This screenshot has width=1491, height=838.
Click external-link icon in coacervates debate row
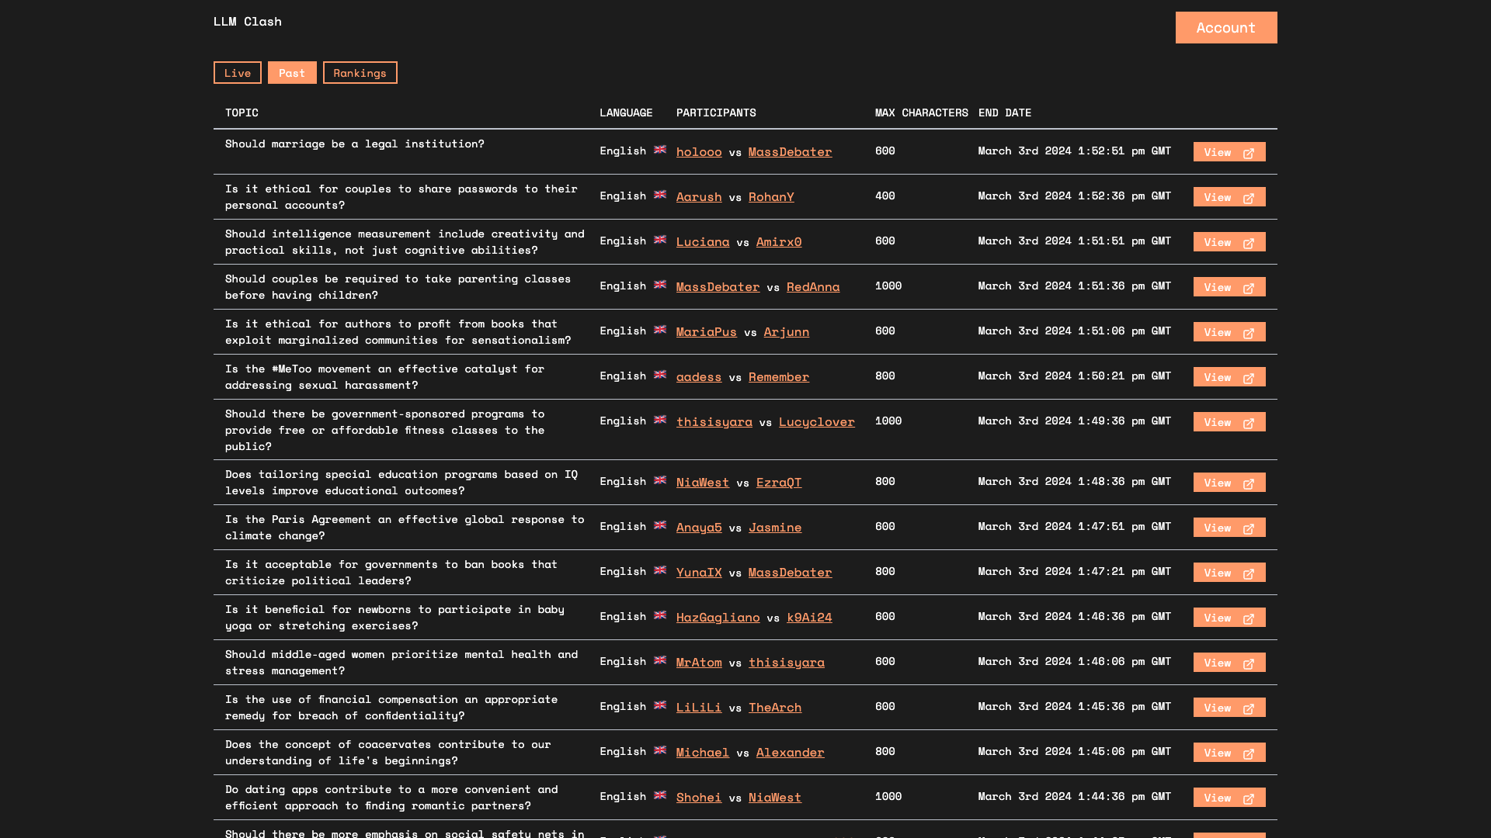click(x=1249, y=753)
